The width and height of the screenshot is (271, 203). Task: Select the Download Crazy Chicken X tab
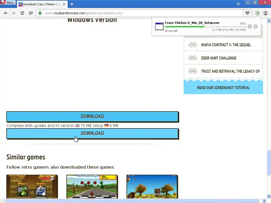coord(42,4)
